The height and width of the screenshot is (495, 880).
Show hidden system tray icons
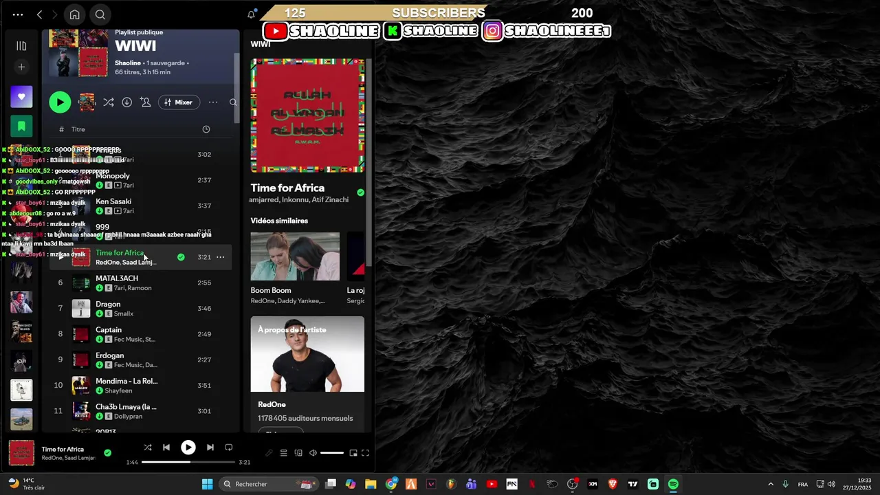770,484
